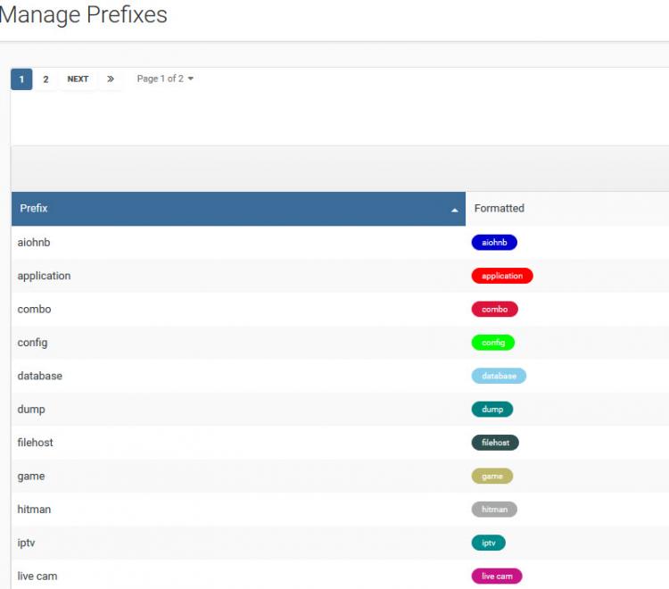Go to page 2 of prefixes
669x589 pixels.
[x=45, y=79]
